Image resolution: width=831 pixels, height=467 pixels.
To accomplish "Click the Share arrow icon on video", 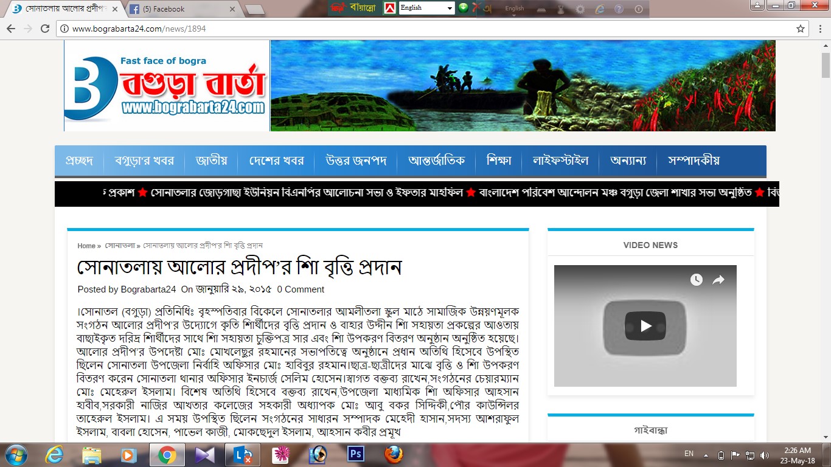I will point(718,280).
